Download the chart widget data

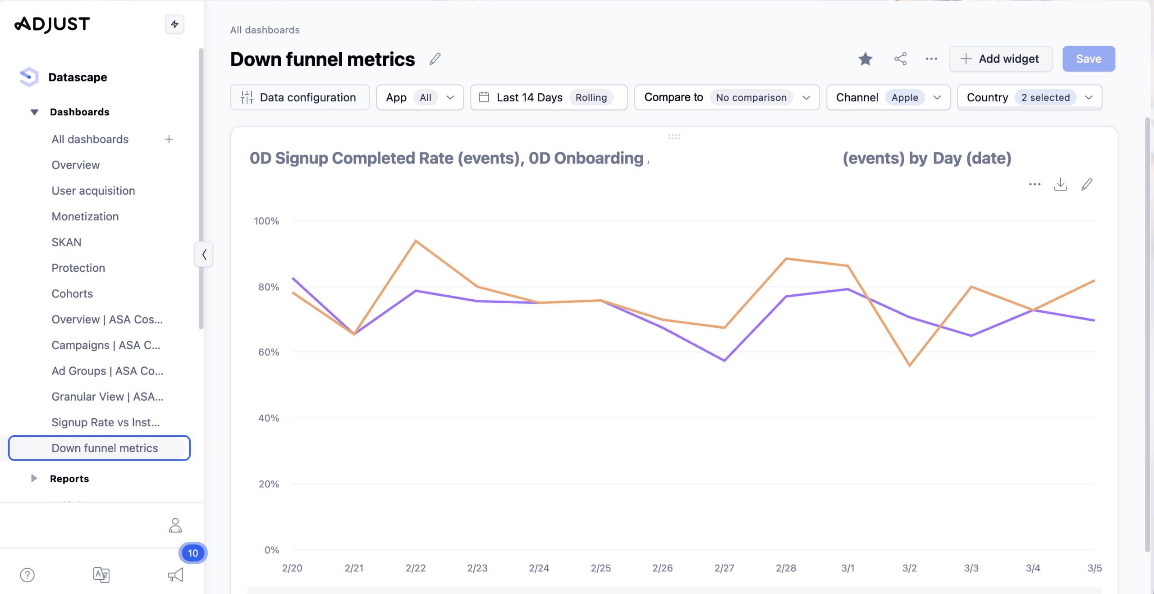[1060, 184]
